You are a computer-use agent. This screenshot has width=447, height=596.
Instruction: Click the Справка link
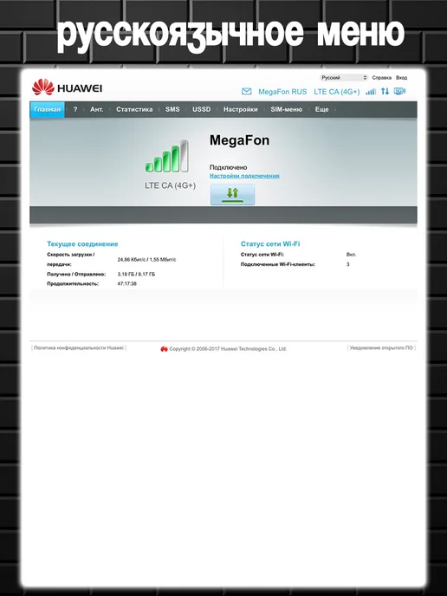(382, 78)
